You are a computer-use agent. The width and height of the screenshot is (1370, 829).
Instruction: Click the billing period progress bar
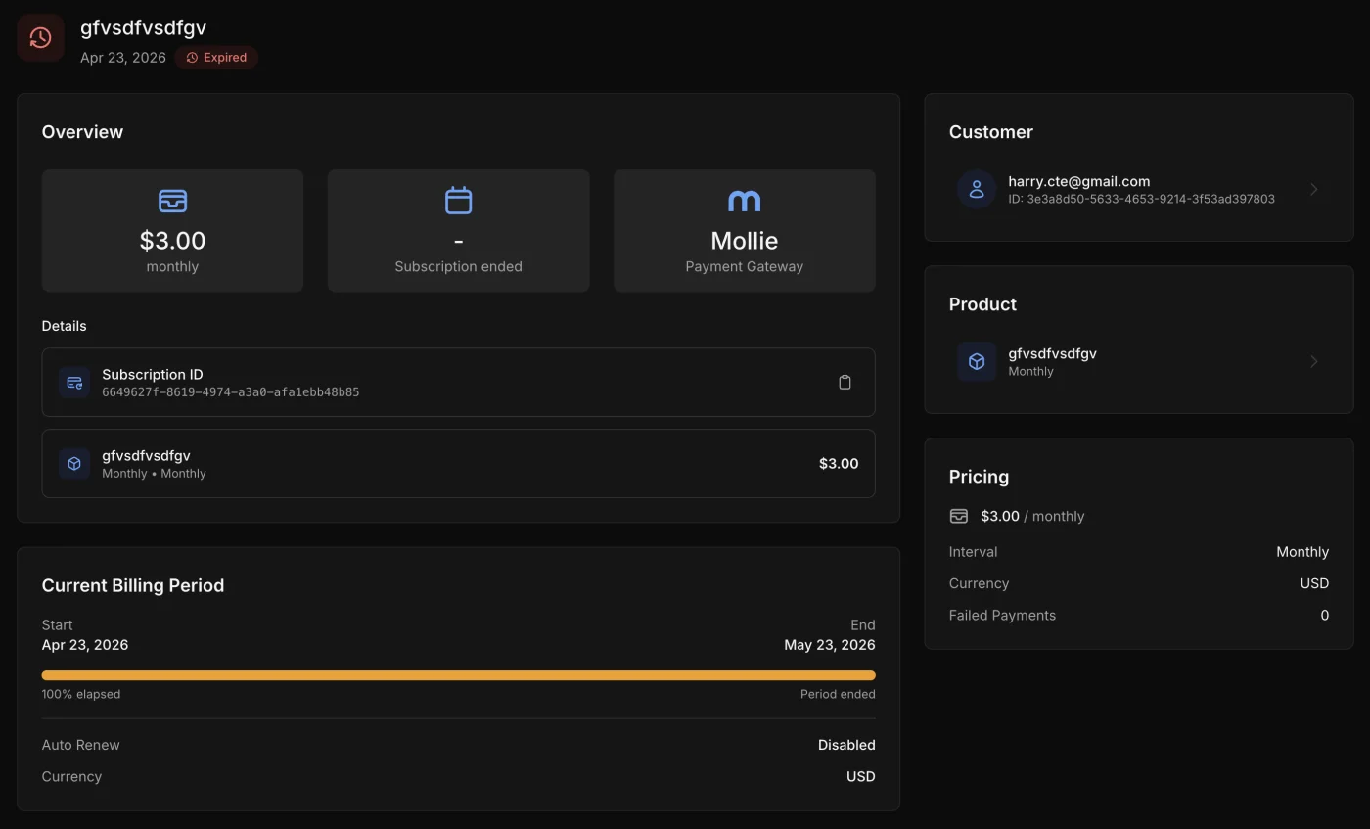458,675
